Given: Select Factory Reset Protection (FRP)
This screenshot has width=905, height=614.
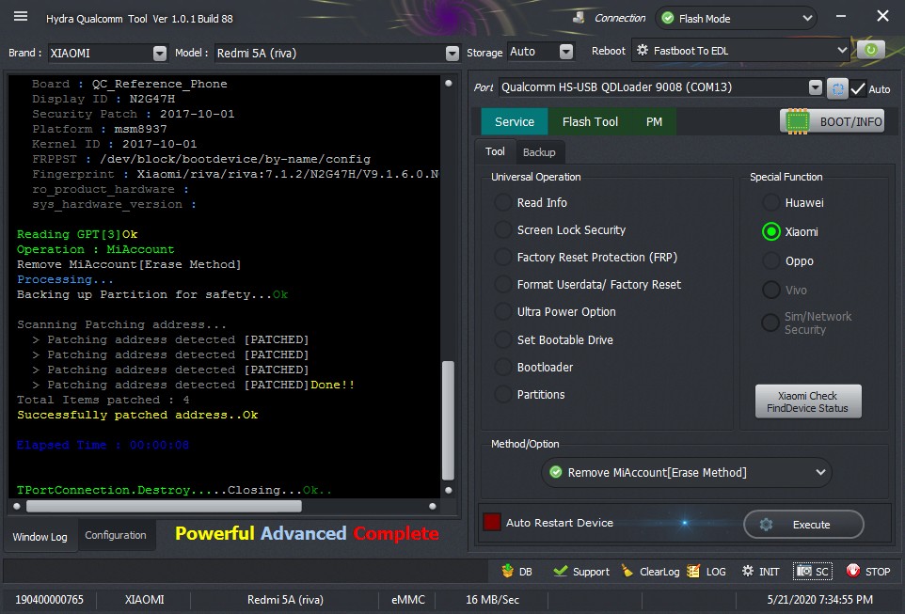Looking at the screenshot, I should (586, 258).
